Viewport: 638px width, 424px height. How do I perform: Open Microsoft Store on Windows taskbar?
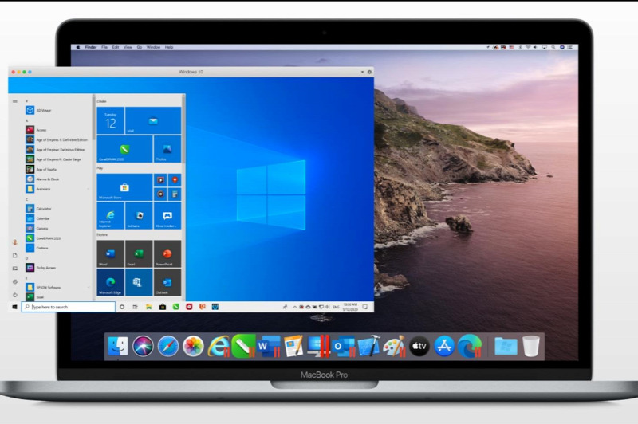click(x=163, y=307)
